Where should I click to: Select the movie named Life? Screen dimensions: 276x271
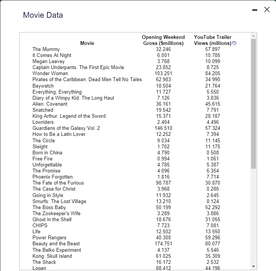pyautogui.click(x=36, y=232)
